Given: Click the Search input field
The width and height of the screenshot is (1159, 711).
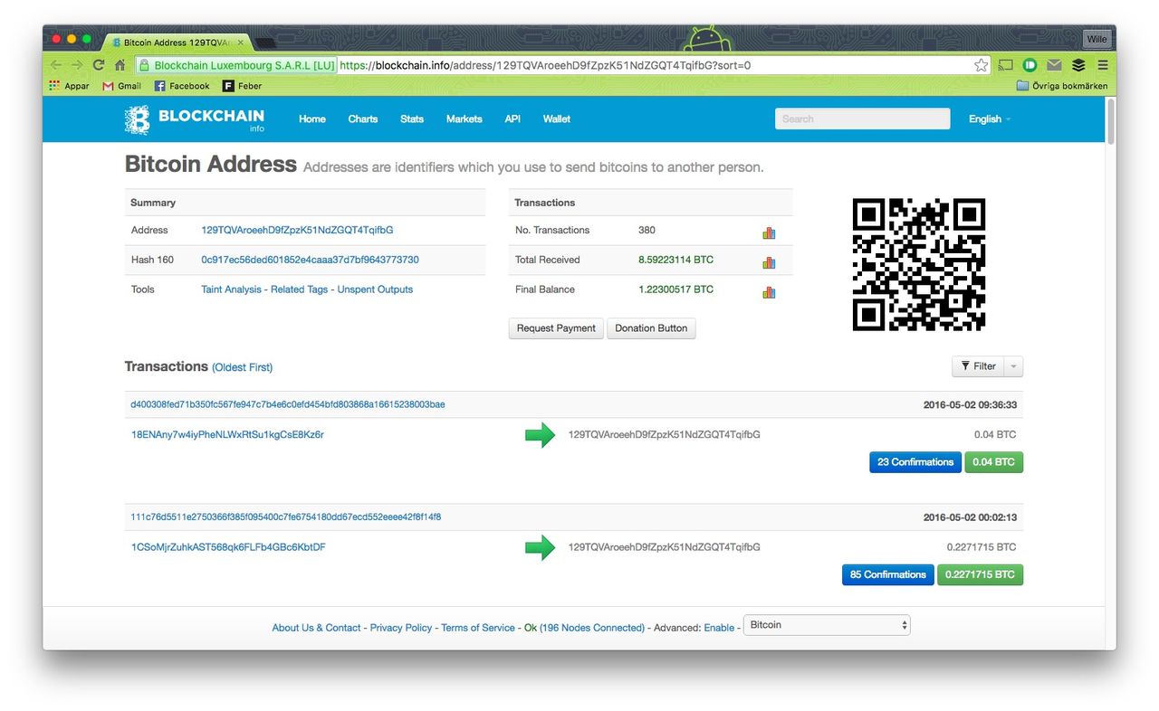Looking at the screenshot, I should 861,119.
